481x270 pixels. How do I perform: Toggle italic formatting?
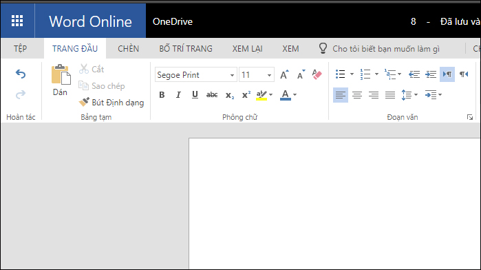coord(178,95)
